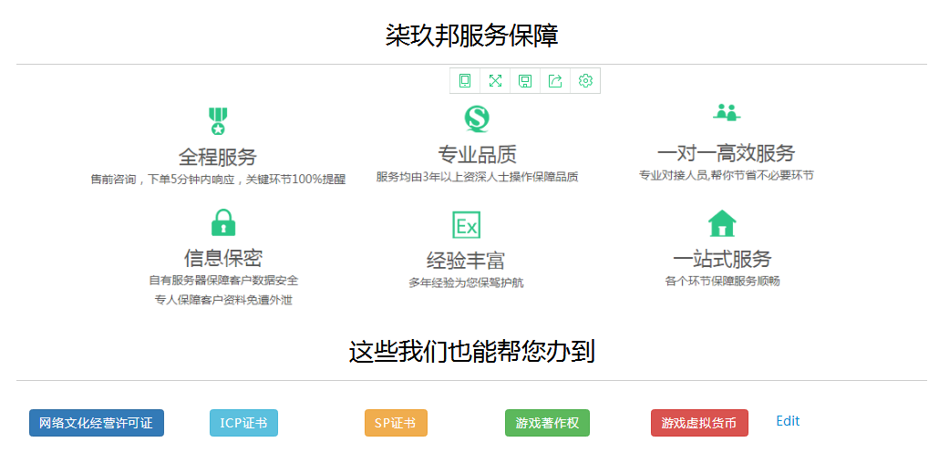
Task: Click the medal icon above 全程服务
Action: point(218,121)
